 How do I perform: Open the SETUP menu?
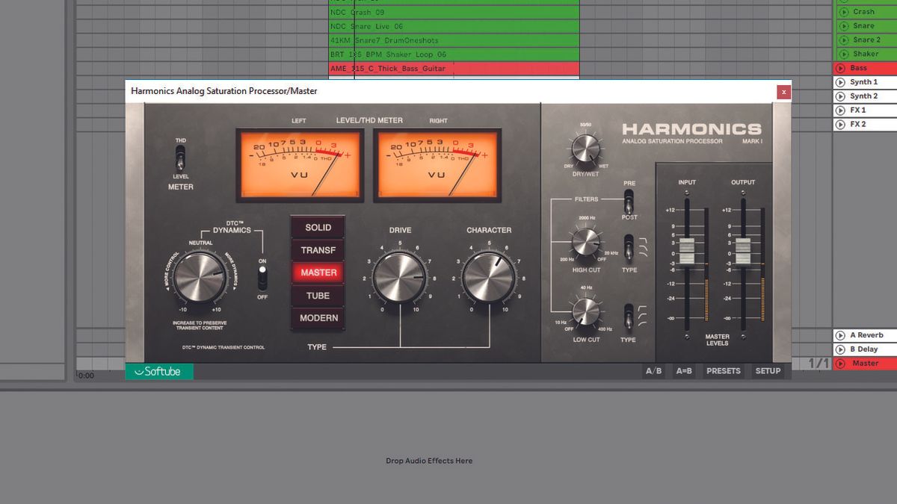click(768, 370)
